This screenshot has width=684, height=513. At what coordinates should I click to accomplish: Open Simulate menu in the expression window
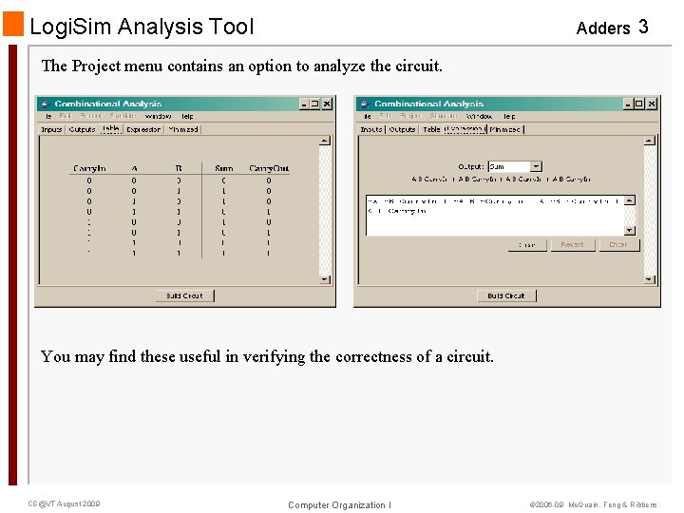click(x=444, y=116)
